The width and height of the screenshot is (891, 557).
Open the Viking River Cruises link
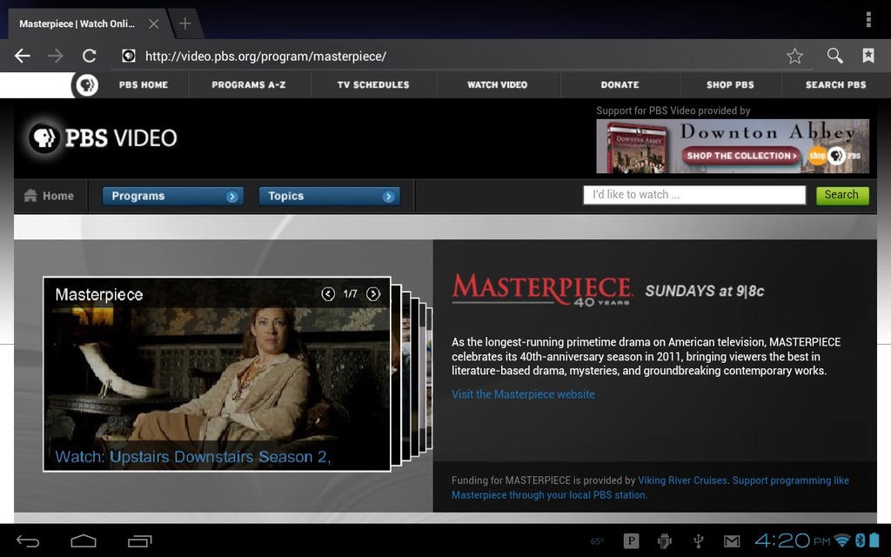682,480
